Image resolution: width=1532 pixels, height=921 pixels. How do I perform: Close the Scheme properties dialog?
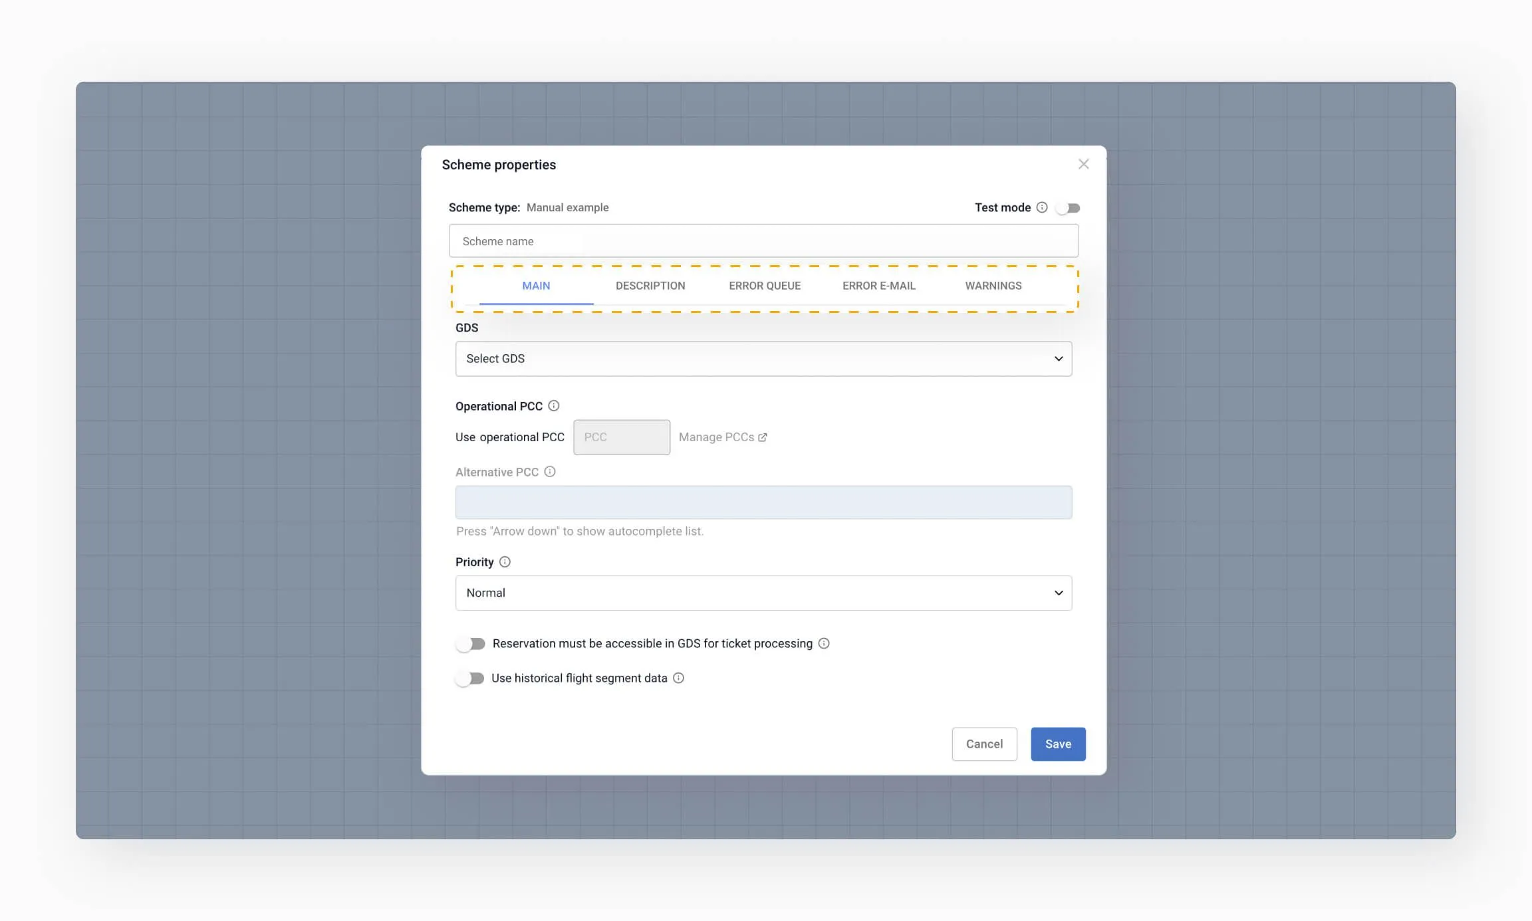pos(1083,164)
